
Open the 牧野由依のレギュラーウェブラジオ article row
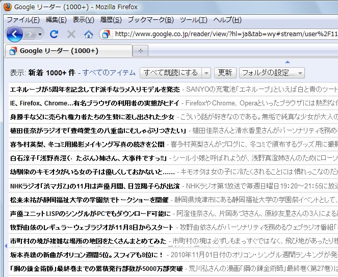click(173, 227)
